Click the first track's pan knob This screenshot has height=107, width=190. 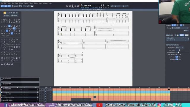(x=45, y=89)
